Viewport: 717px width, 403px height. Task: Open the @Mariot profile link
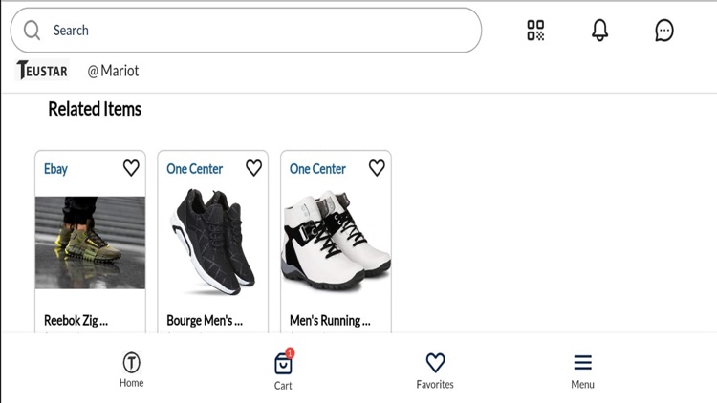pos(113,71)
